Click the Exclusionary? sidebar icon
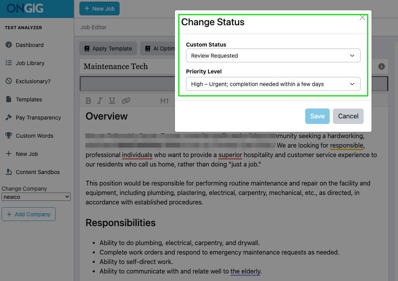The width and height of the screenshot is (398, 281). point(9,81)
